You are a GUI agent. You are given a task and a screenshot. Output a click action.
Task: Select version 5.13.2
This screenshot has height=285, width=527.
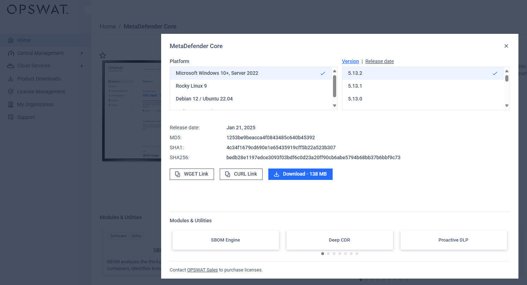(x=423, y=73)
